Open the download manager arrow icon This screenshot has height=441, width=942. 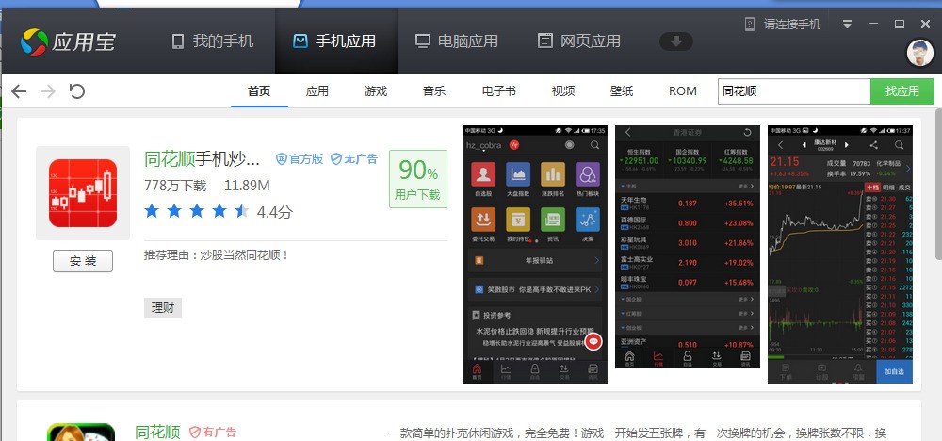(676, 41)
